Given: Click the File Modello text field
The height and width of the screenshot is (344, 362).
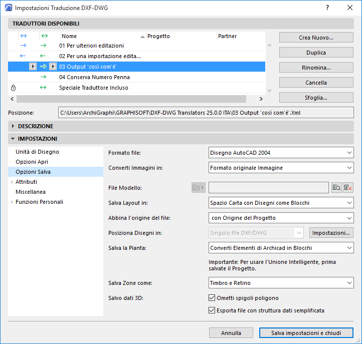Looking at the screenshot, I should [269, 188].
